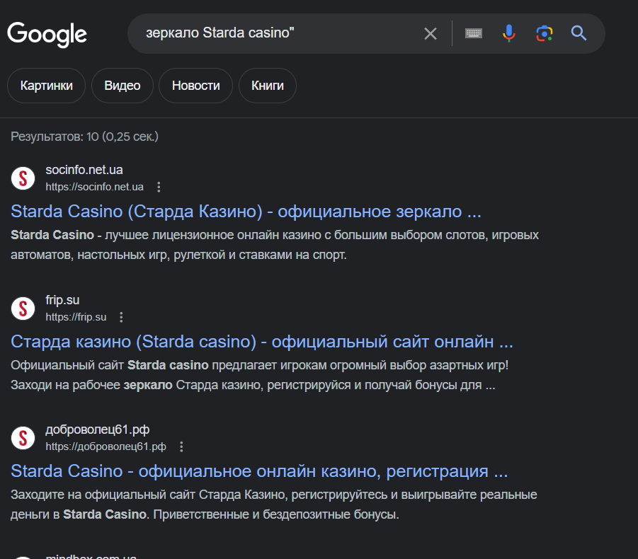Open 'Старда казино (Starda casino) - официальный сайт' link
The image size is (638, 559).
click(261, 342)
